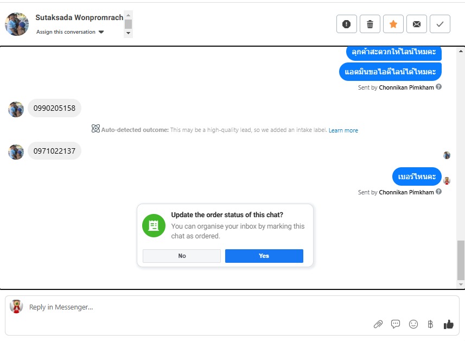Screen dimensions: 465x341
Task: Click the baht payment request icon
Action: coord(430,324)
